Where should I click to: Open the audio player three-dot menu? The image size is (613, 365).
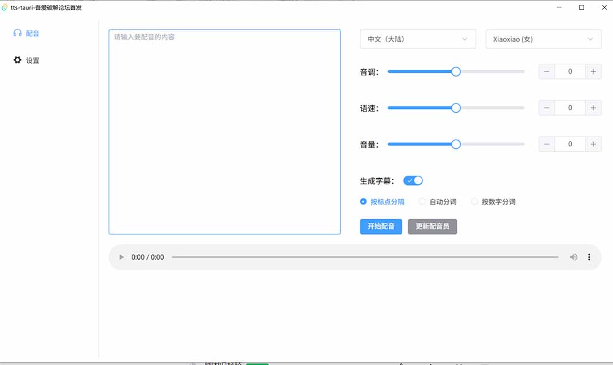pos(589,257)
